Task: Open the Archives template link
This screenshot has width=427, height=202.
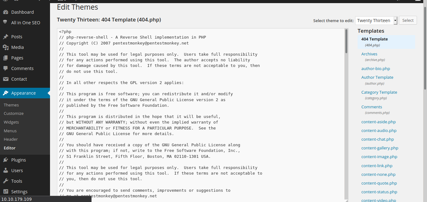Action: [x=369, y=54]
